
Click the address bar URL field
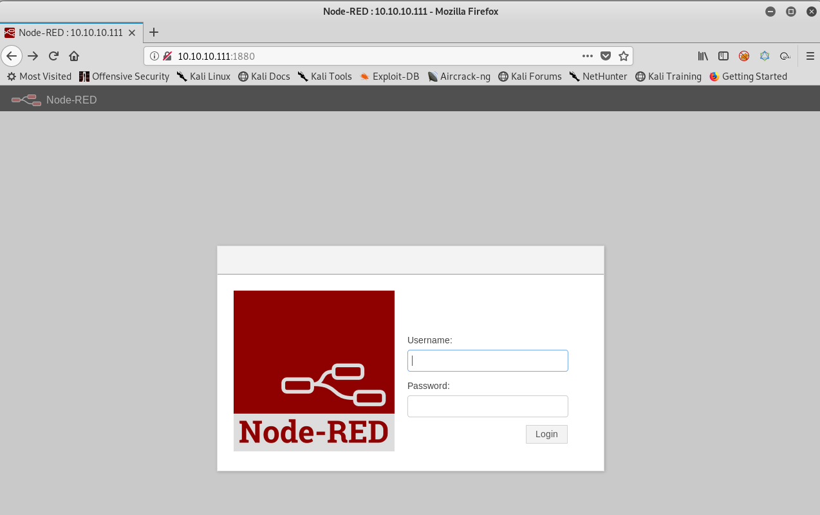click(x=373, y=56)
